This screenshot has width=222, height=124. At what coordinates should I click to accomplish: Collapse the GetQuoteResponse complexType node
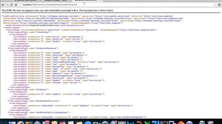point(8,48)
